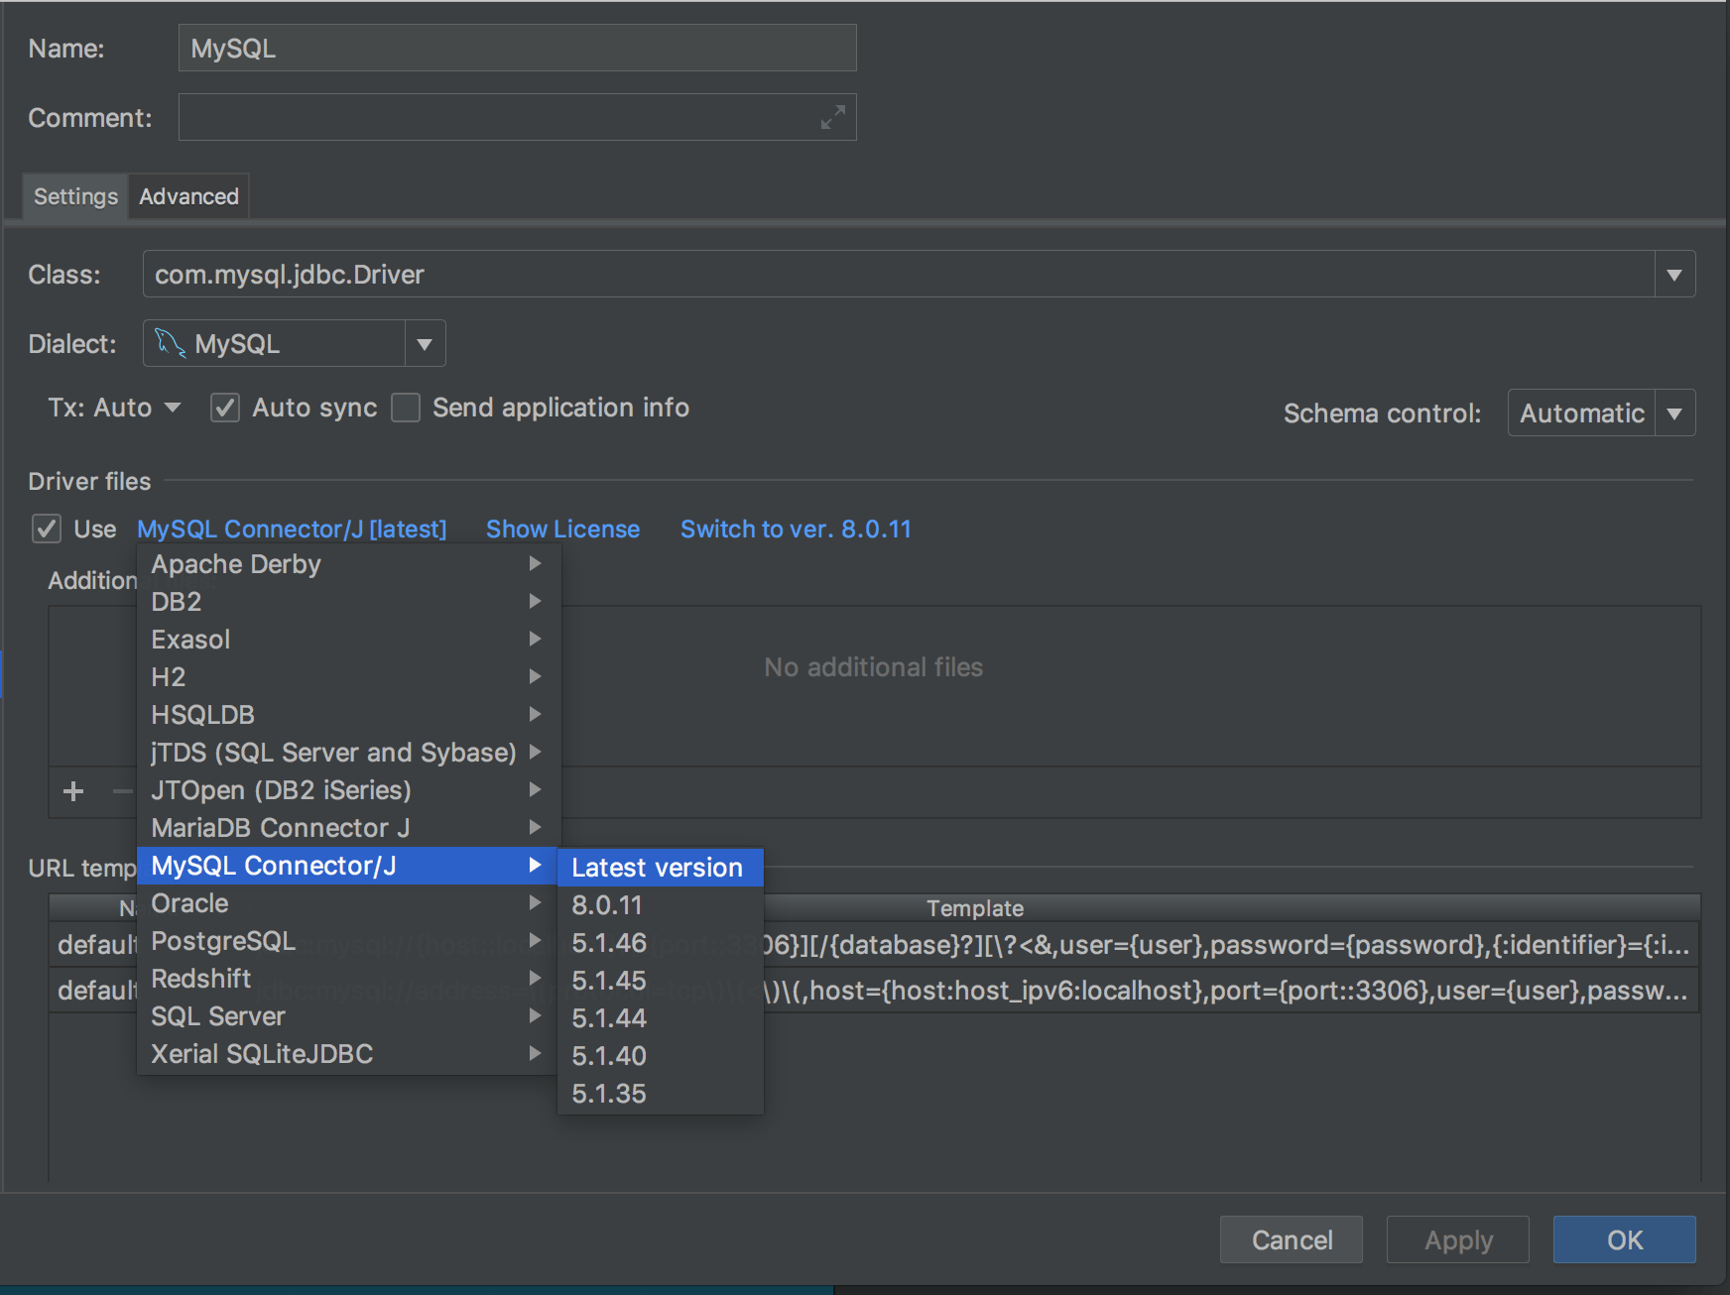This screenshot has height=1295, width=1730.
Task: Expand the DB2 submenu
Action: click(349, 602)
